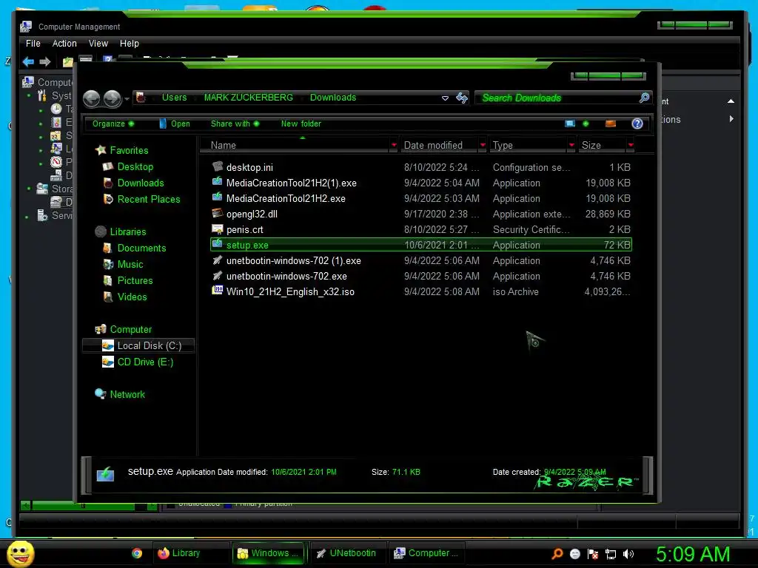Click the Open button in Explorer toolbar
The width and height of the screenshot is (758, 568).
click(175, 124)
